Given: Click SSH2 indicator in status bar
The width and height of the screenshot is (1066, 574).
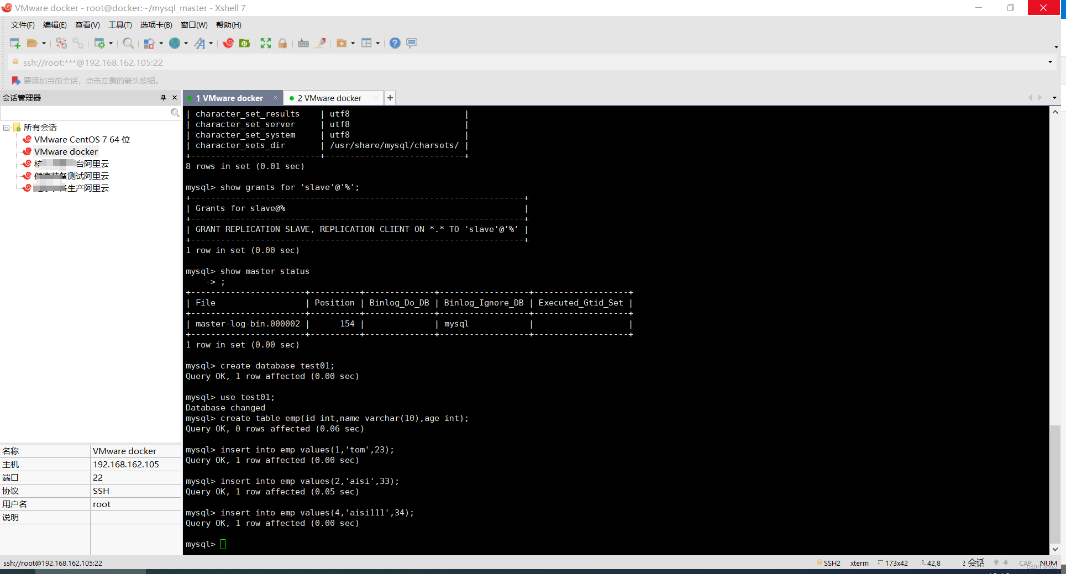Looking at the screenshot, I should click(828, 563).
